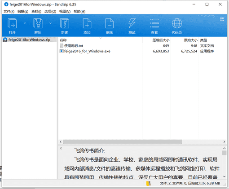Click the 应用程序 type cell
The image size is (229, 189).
pos(207,51)
